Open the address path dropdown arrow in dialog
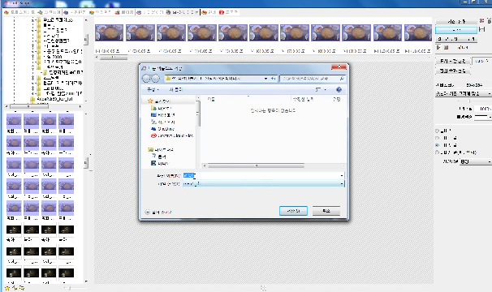The image size is (492, 292). coord(265,79)
